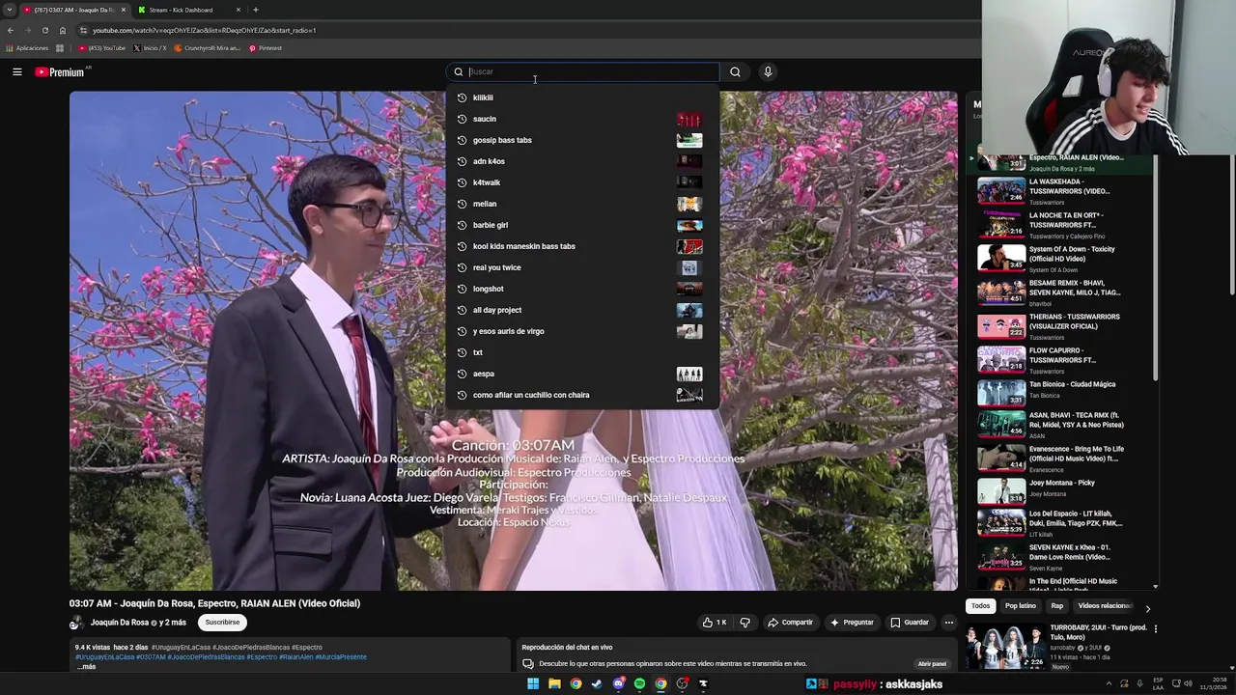Open Steam from the taskbar
This screenshot has height=695, width=1236.
(x=597, y=683)
